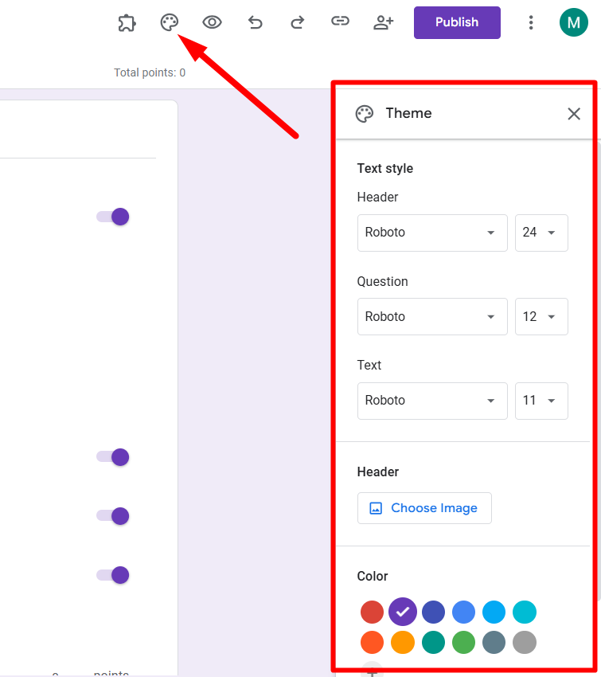Screen dimensions: 601x677
Task: Open the three-dot more options menu
Action: [531, 22]
